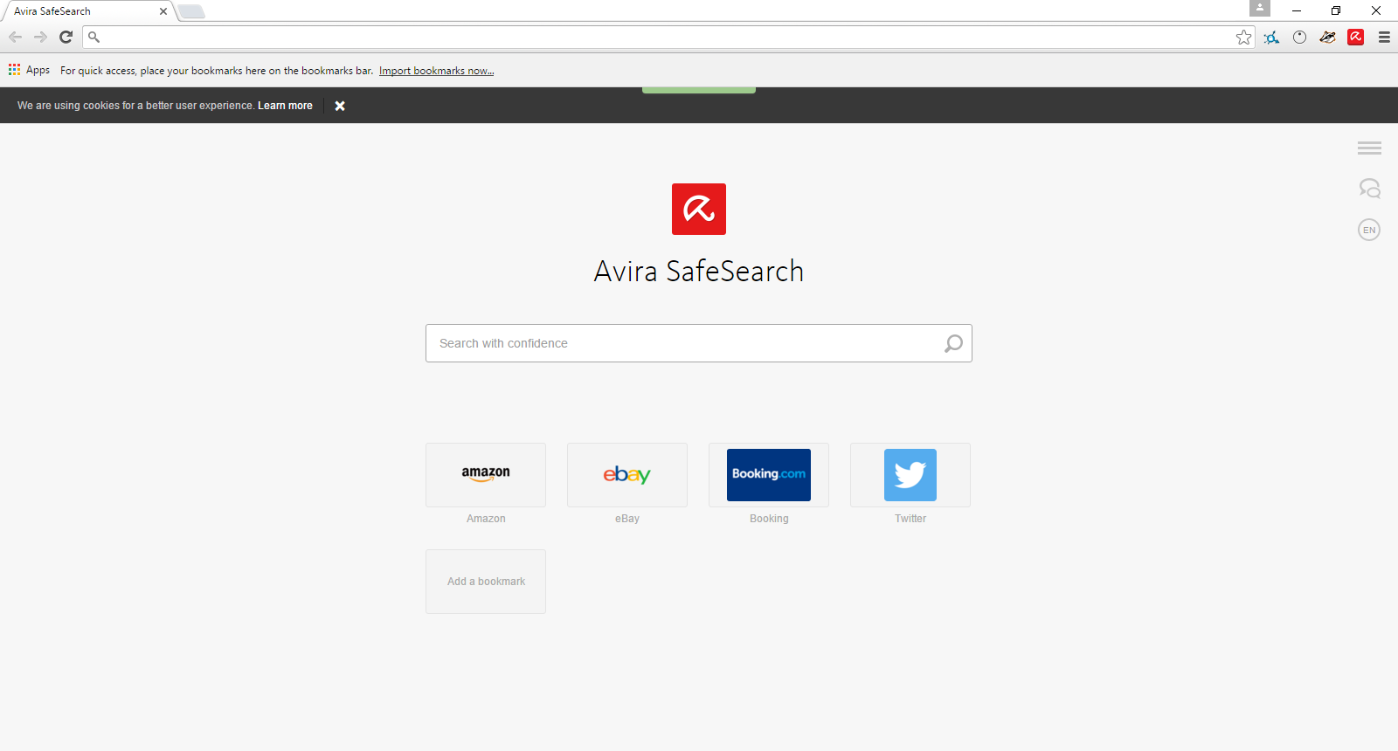Click the 'Booking' label under its tile

pyautogui.click(x=769, y=519)
